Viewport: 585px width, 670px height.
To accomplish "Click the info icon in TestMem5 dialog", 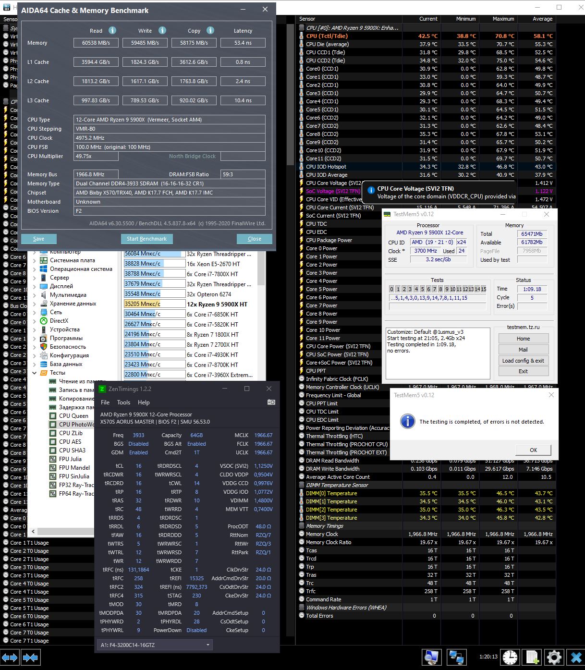I will [x=407, y=421].
